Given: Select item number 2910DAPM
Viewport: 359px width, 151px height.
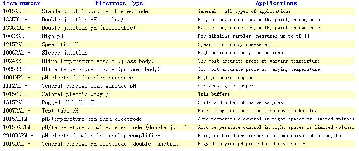Looking at the screenshot, I should pos(17,136).
